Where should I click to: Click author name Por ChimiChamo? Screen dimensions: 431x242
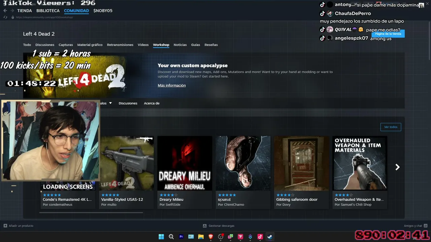[231, 204]
